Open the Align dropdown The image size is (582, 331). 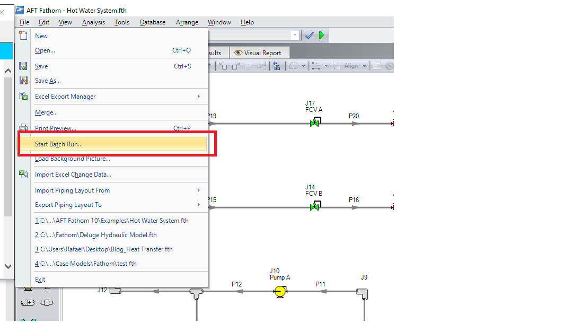[365, 66]
